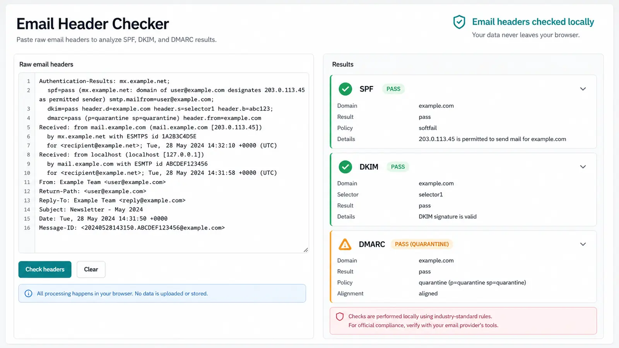Click the Email Header Checker title

(92, 24)
